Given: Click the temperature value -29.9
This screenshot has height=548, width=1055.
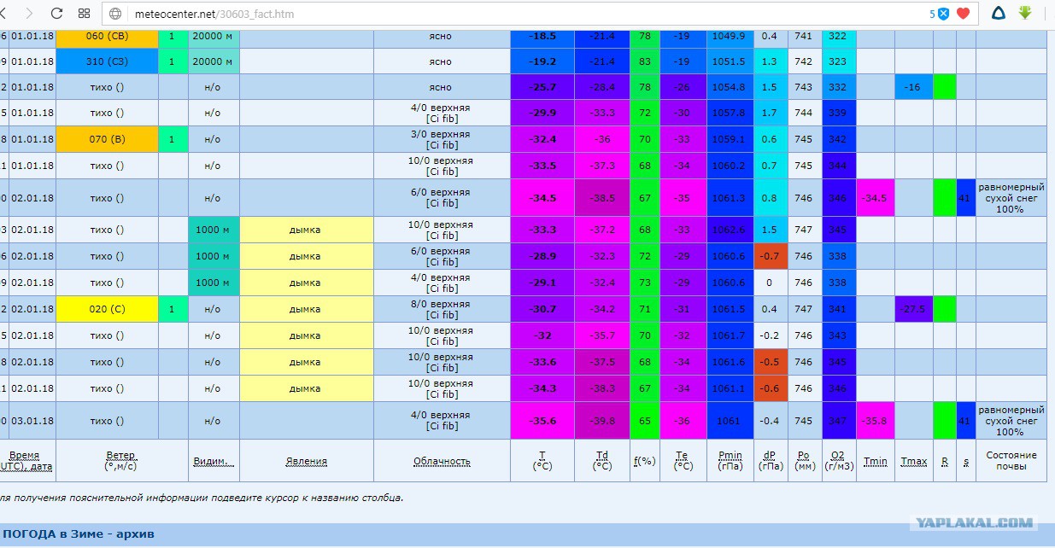Looking at the screenshot, I should click(x=542, y=113).
